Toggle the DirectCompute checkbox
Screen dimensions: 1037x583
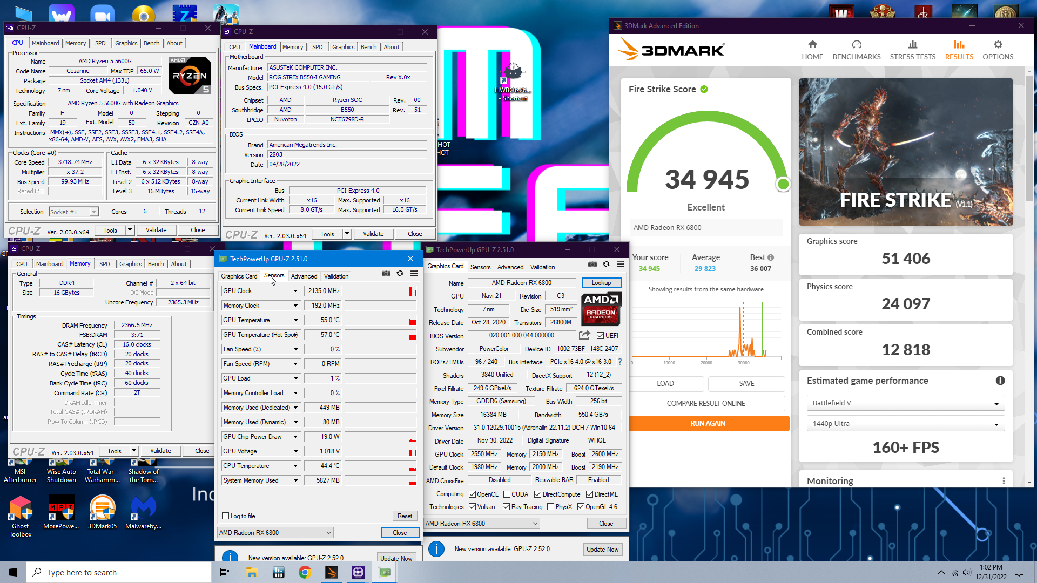(x=537, y=494)
